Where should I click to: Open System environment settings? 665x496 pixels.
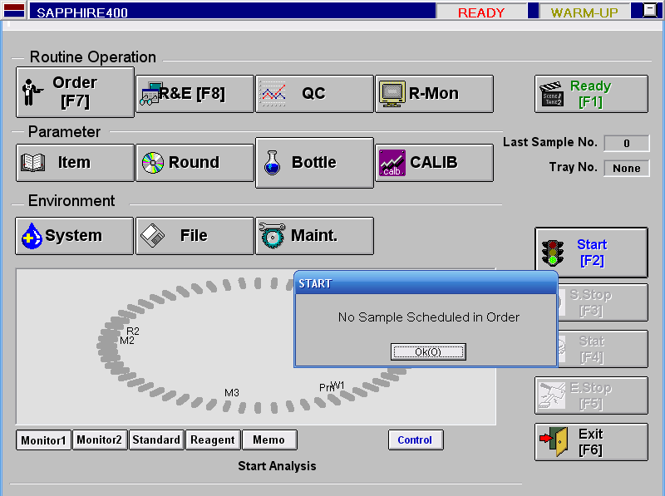[75, 236]
